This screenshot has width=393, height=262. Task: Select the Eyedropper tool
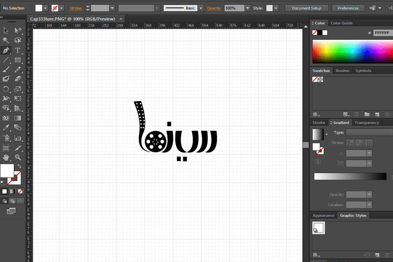[6, 128]
